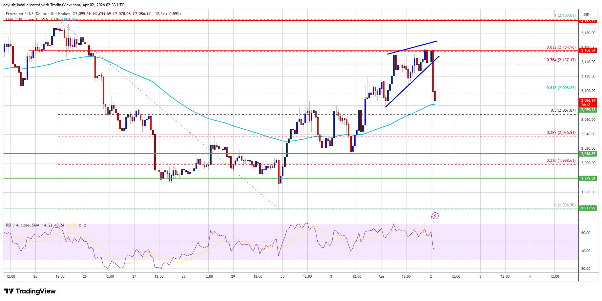The image size is (602, 301).
Task: Click the green 1,979.34 support label
Action: (x=588, y=178)
